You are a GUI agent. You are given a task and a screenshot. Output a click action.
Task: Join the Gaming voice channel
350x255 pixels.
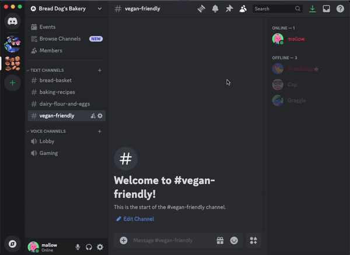(x=66, y=153)
